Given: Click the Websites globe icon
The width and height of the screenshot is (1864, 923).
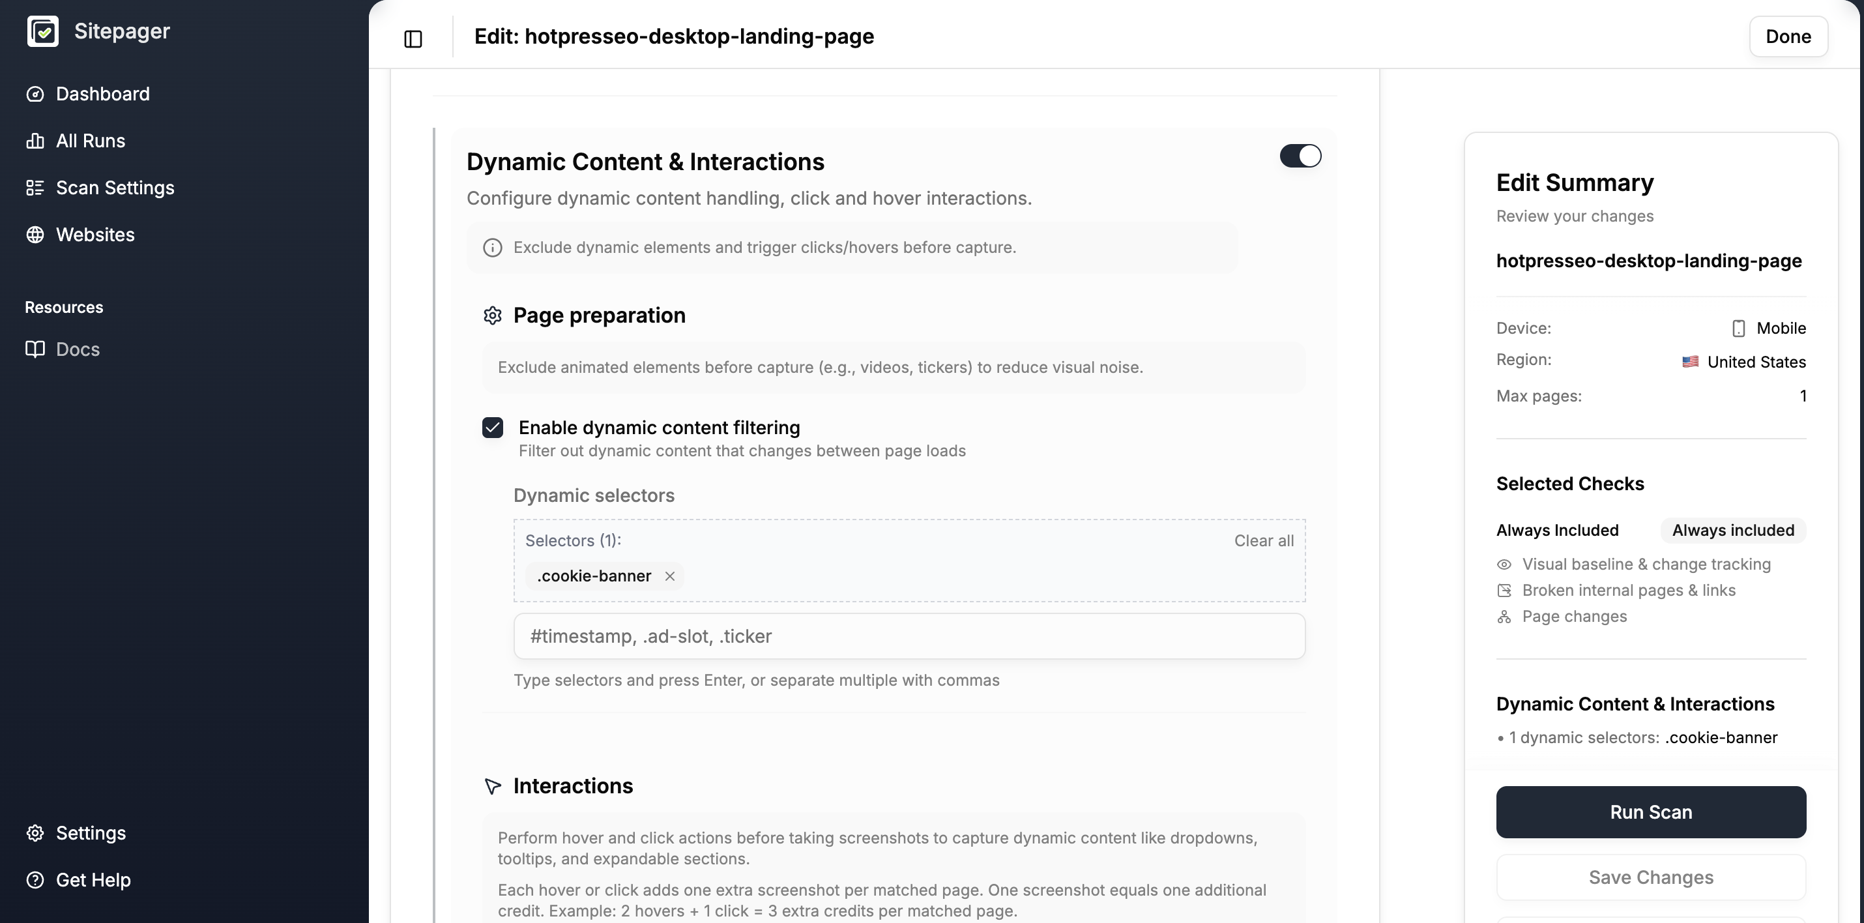Looking at the screenshot, I should coord(35,234).
